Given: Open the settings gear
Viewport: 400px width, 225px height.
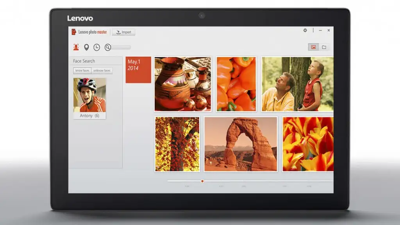Looking at the screenshot, I should tap(305, 30).
